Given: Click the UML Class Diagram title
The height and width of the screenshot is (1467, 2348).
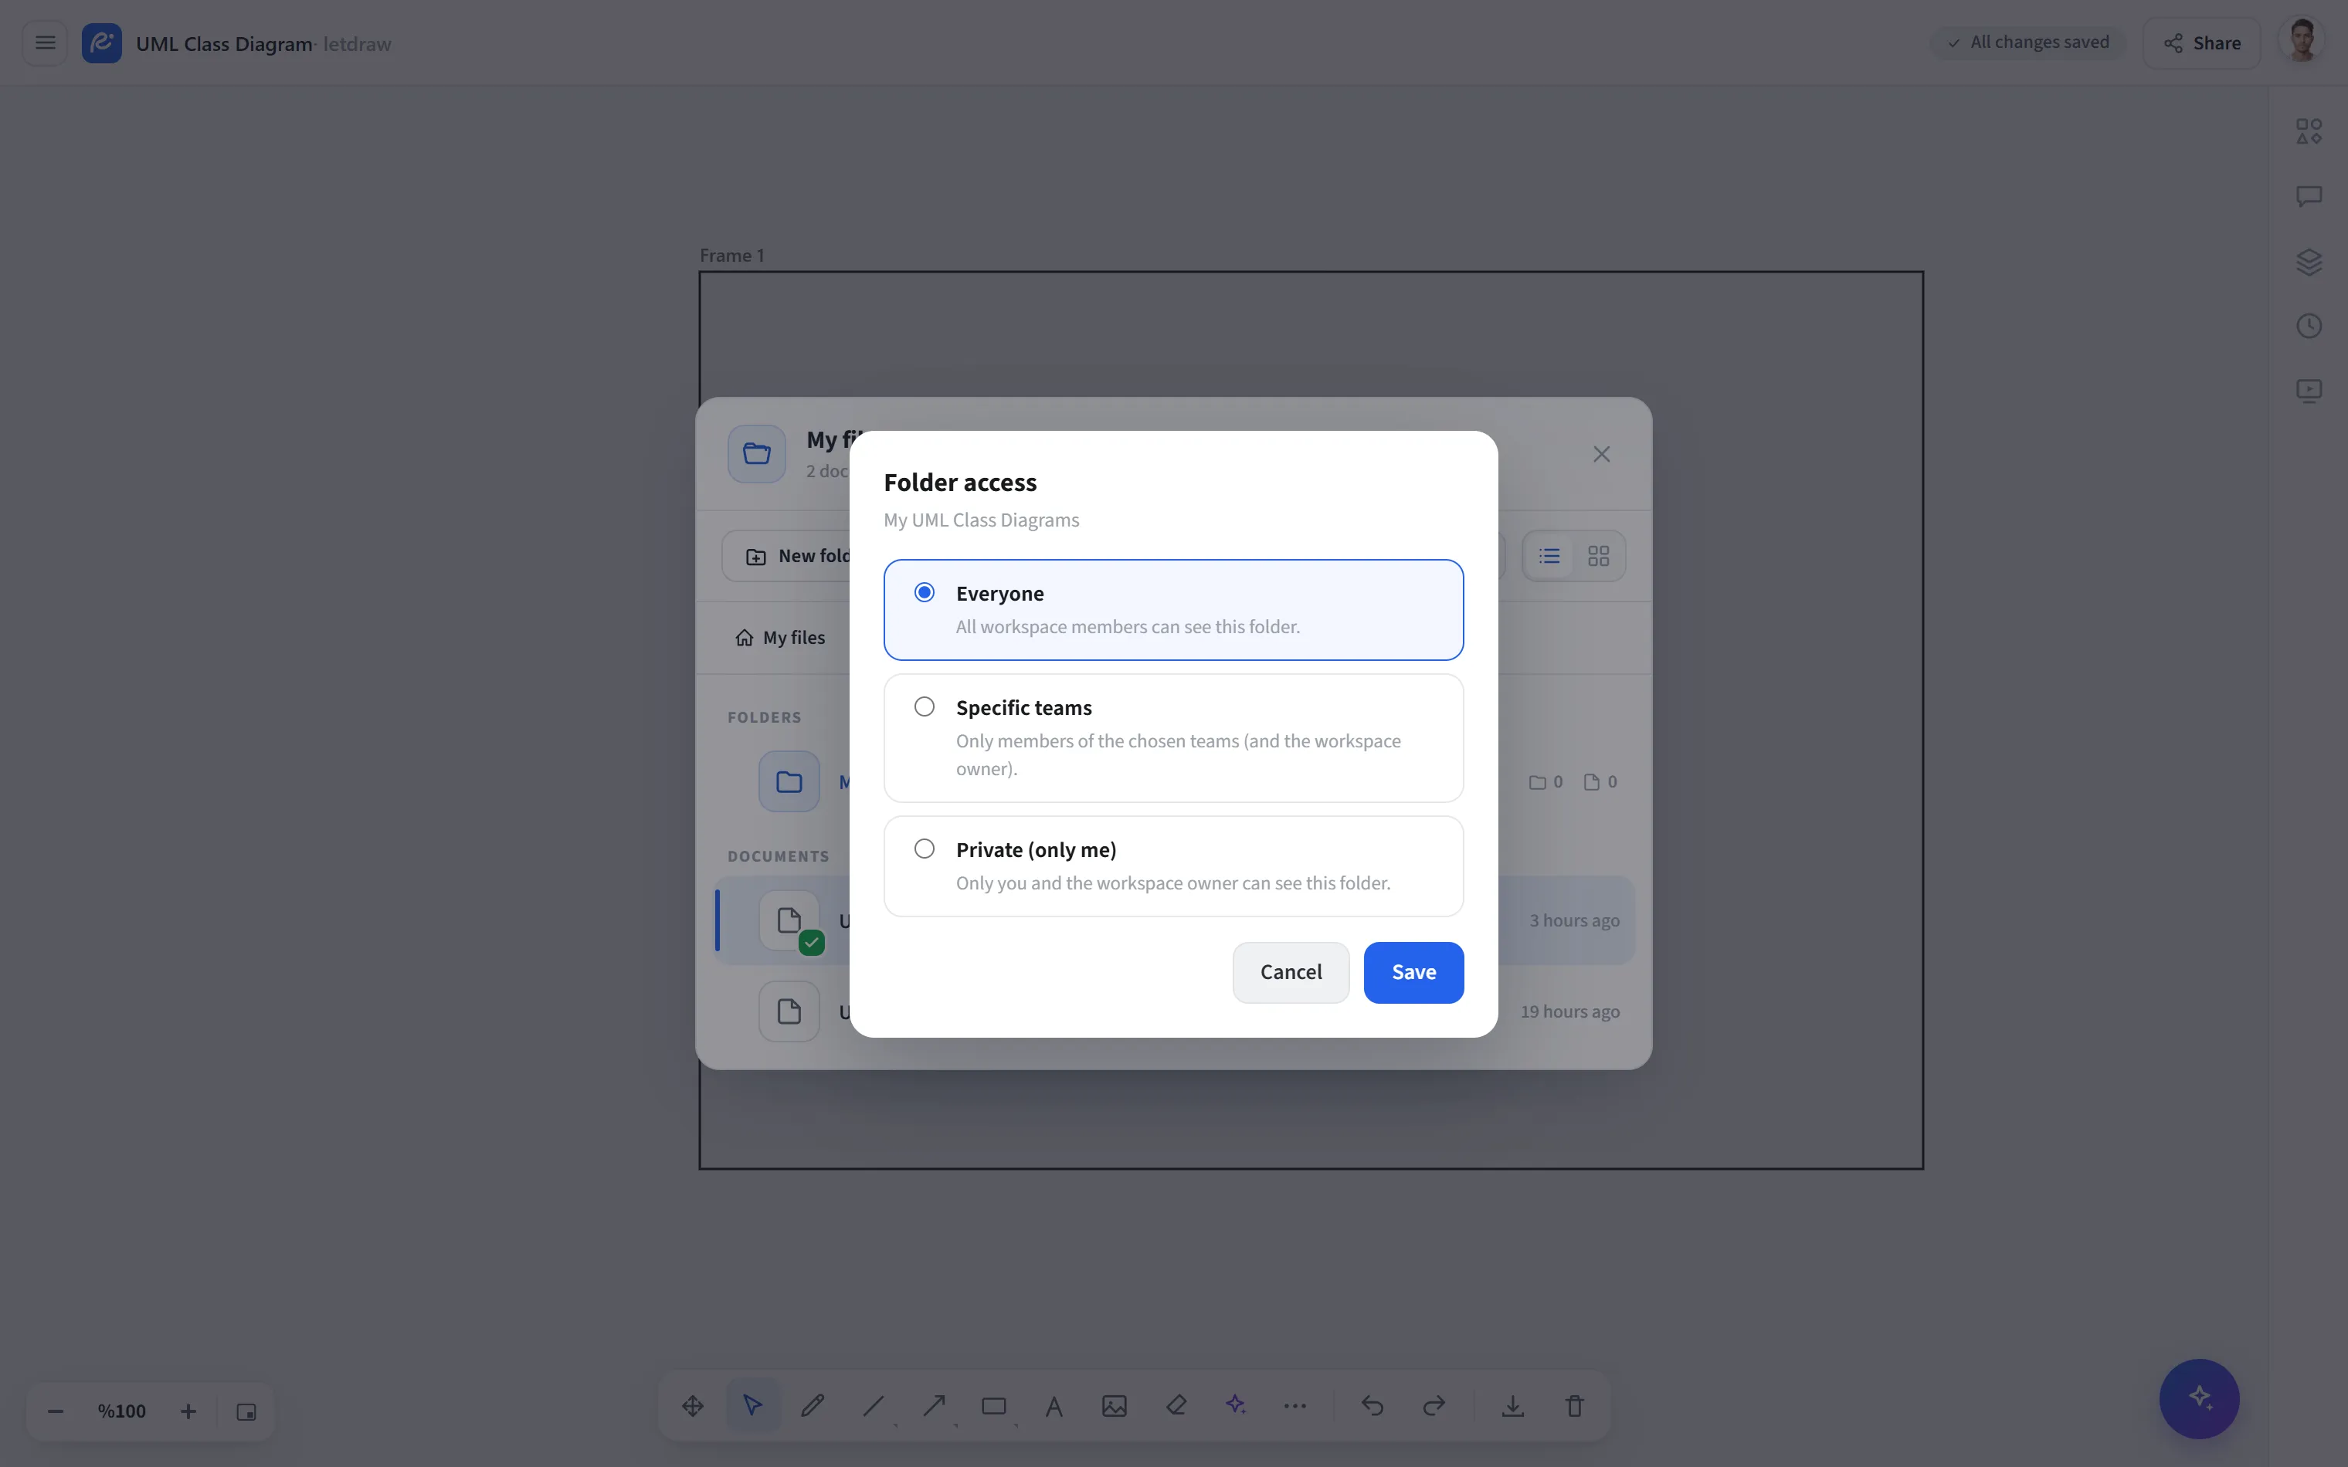Looking at the screenshot, I should [x=224, y=44].
